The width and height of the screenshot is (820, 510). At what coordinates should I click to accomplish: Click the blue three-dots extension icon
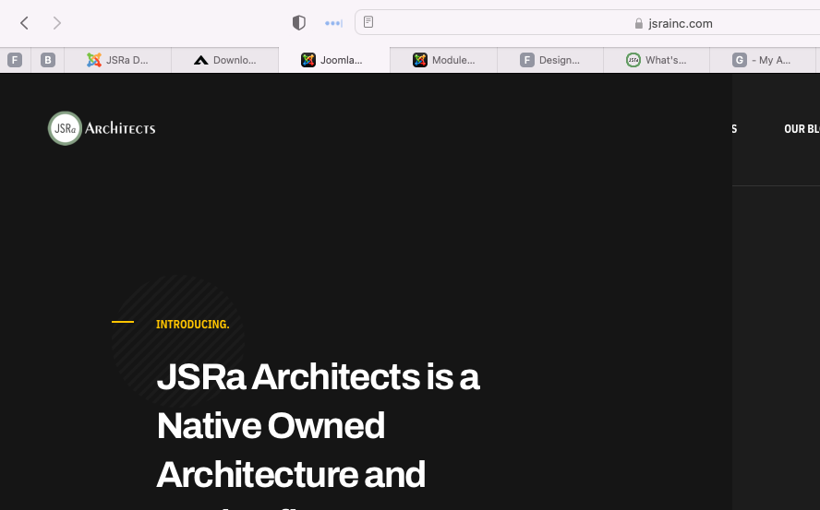[333, 23]
